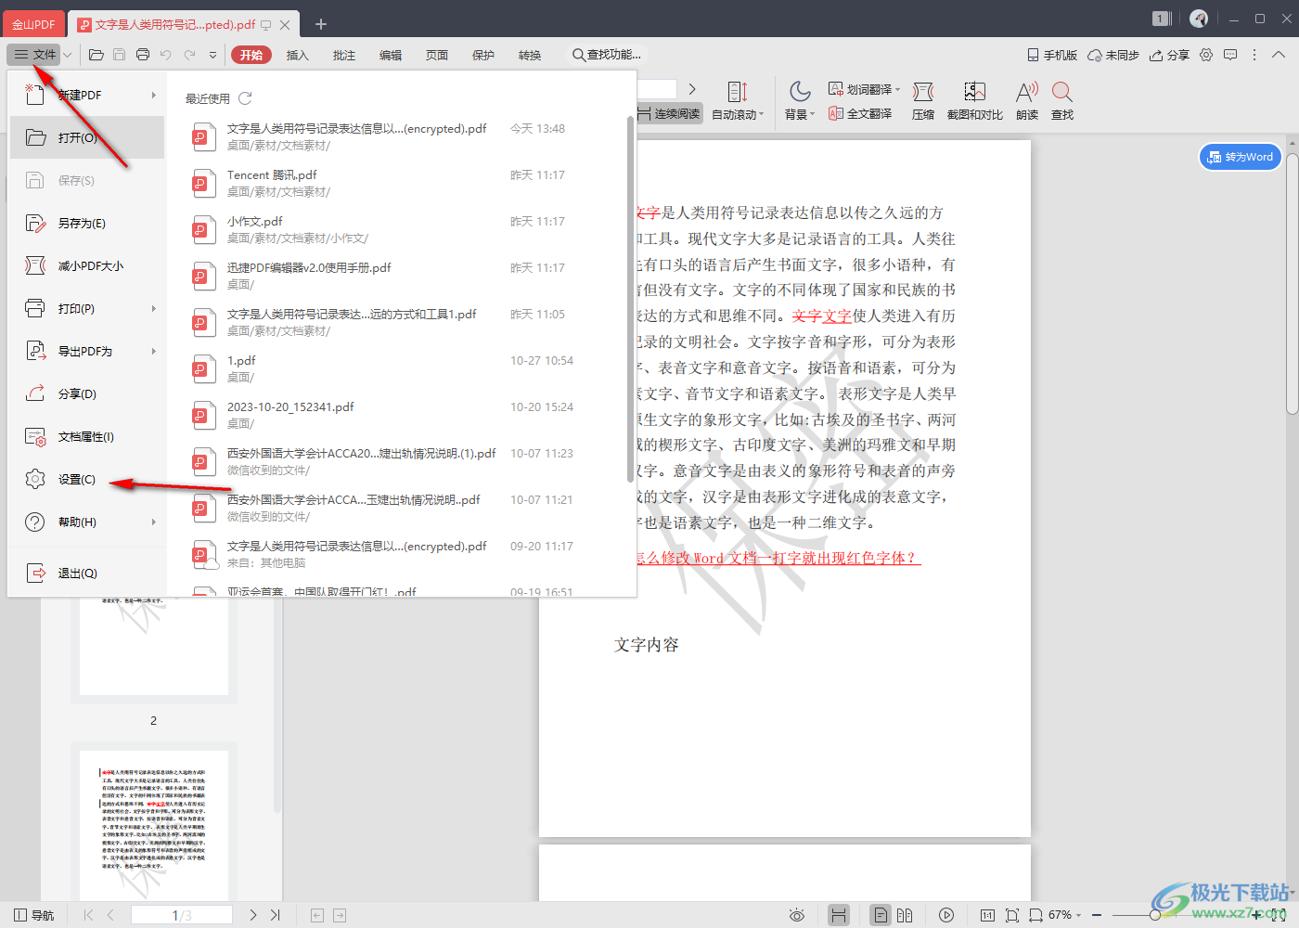Toggle 连续阅读 continuous reading

pyautogui.click(x=668, y=113)
